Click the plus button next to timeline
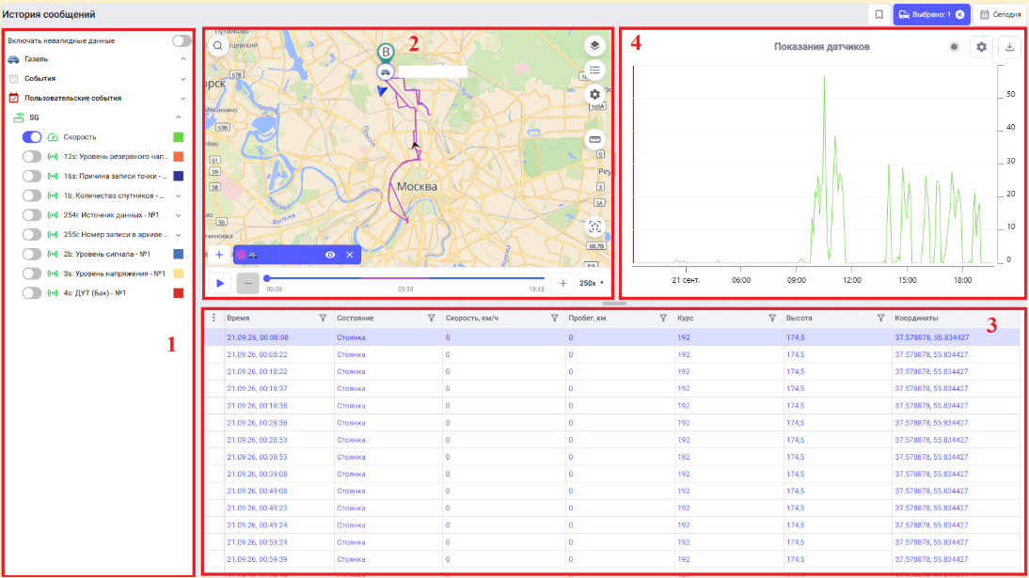This screenshot has height=578, width=1029. tap(563, 284)
